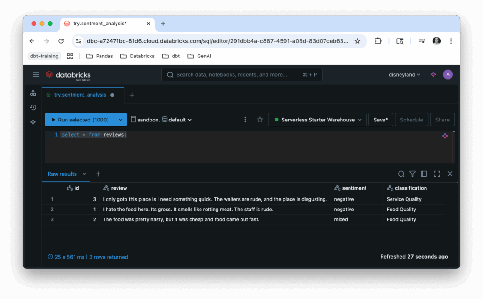
Task: Open the catalog browser sidebar icon
Action: pos(33,93)
